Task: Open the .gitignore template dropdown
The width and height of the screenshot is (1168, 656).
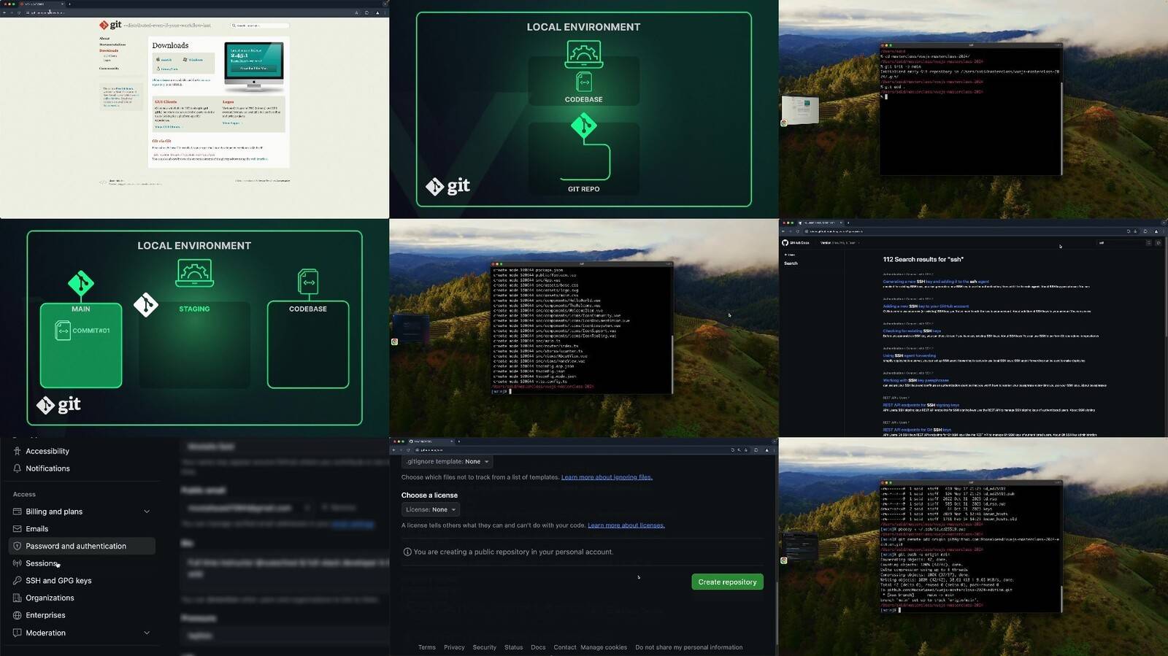Action: tap(447, 461)
